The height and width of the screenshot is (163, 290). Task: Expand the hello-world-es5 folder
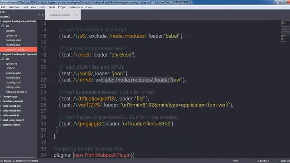click(11, 106)
